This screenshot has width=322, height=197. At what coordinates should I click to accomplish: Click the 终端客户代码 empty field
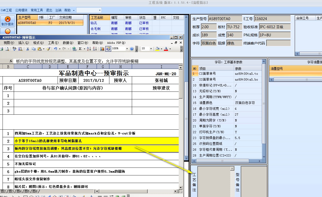278,43
